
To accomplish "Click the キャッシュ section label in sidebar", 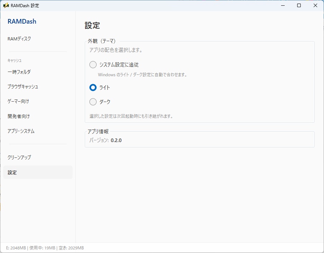I will click(x=14, y=60).
